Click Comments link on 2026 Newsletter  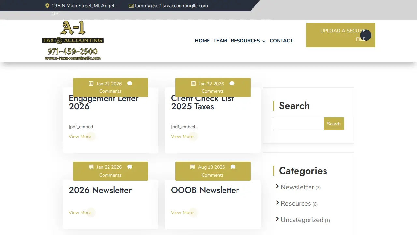[x=110, y=175]
